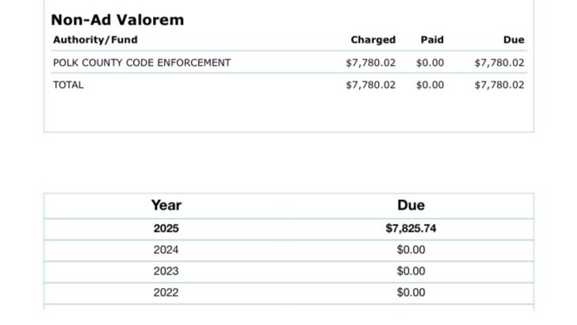Click the Year column header
This screenshot has height=325, width=577.
tap(166, 206)
